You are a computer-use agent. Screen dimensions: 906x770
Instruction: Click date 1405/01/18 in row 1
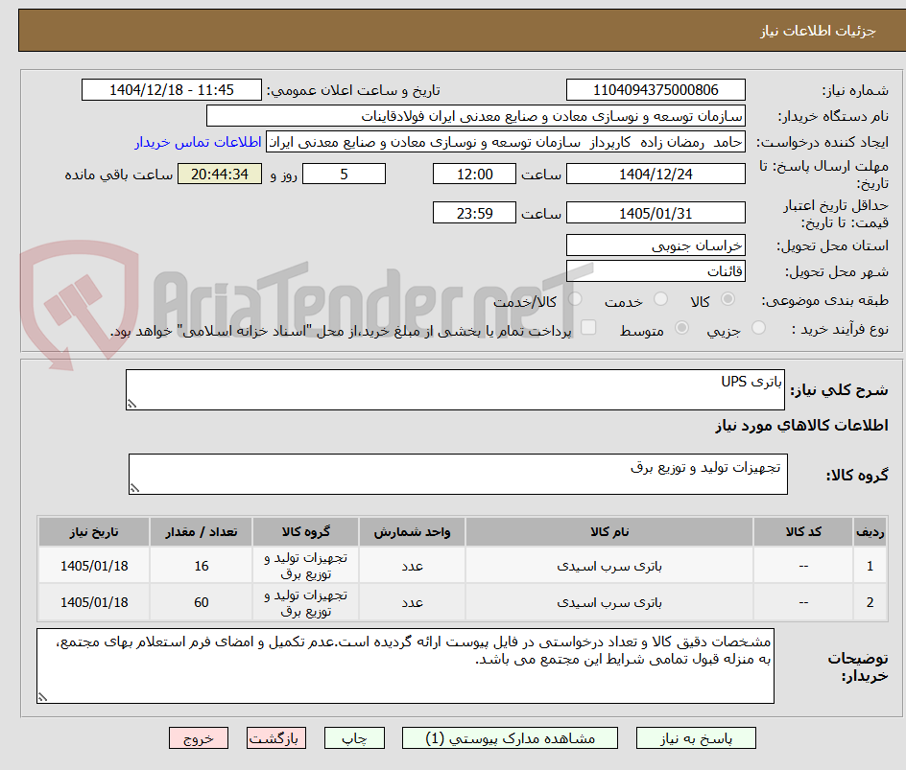click(94, 567)
